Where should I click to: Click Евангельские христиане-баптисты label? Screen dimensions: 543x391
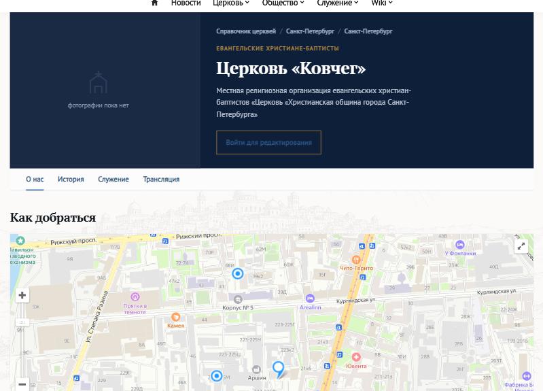click(277, 48)
